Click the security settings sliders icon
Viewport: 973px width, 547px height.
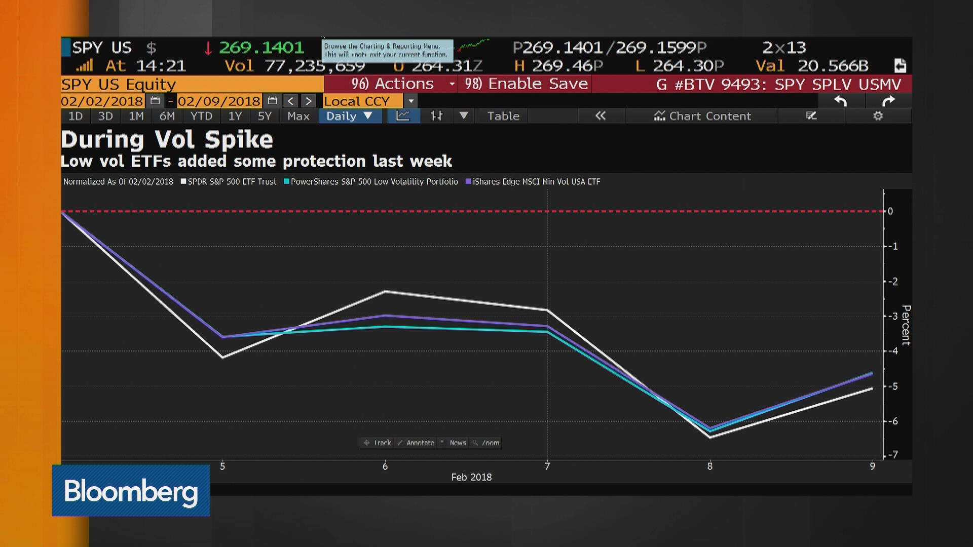click(436, 116)
